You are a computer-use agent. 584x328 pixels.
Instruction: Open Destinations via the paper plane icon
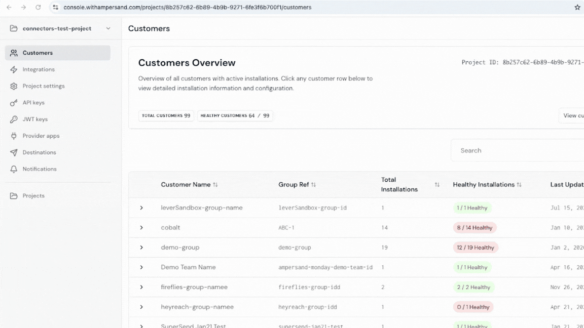(13, 152)
